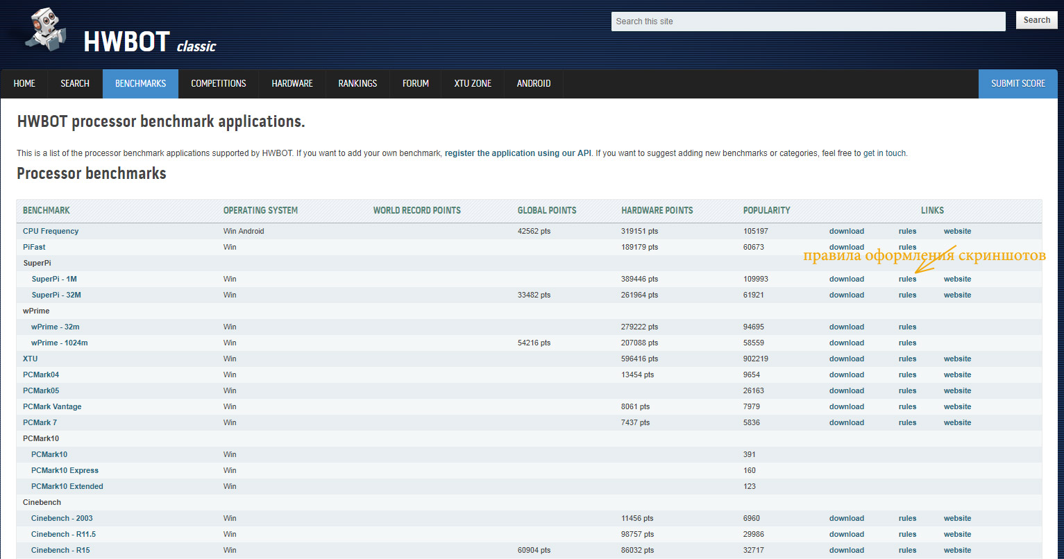Screen dimensions: 1064x559
Task: Open the PCMark04 benchmark link
Action: tap(41, 375)
